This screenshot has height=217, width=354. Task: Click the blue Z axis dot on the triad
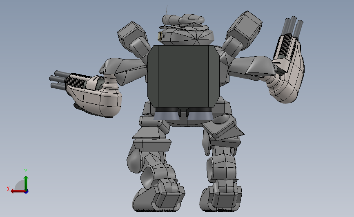pyautogui.click(x=27, y=192)
